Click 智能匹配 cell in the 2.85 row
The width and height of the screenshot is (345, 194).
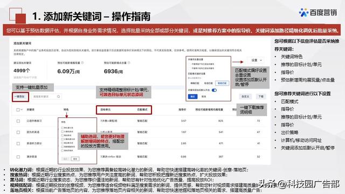142,143
